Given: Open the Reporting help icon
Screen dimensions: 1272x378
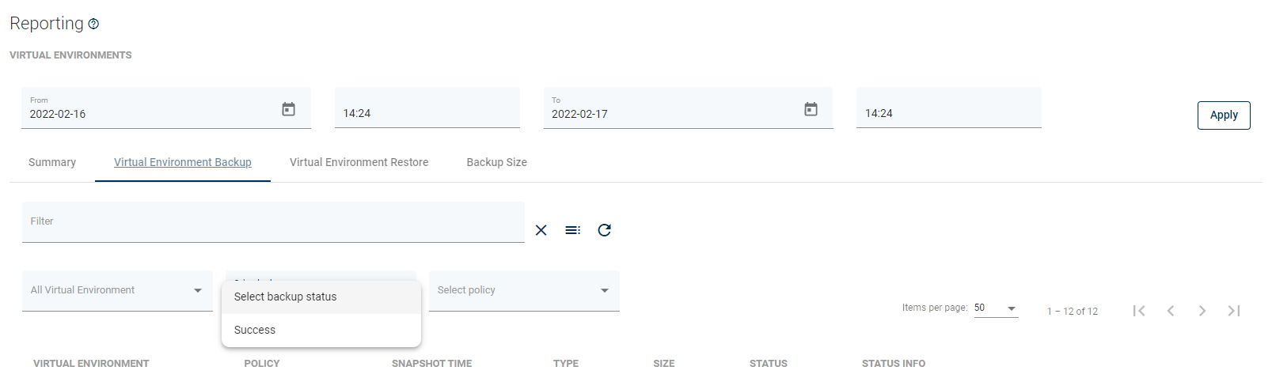Looking at the screenshot, I should (93, 24).
